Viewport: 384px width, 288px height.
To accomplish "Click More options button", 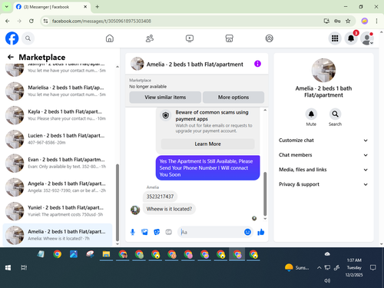I will pos(233,98).
